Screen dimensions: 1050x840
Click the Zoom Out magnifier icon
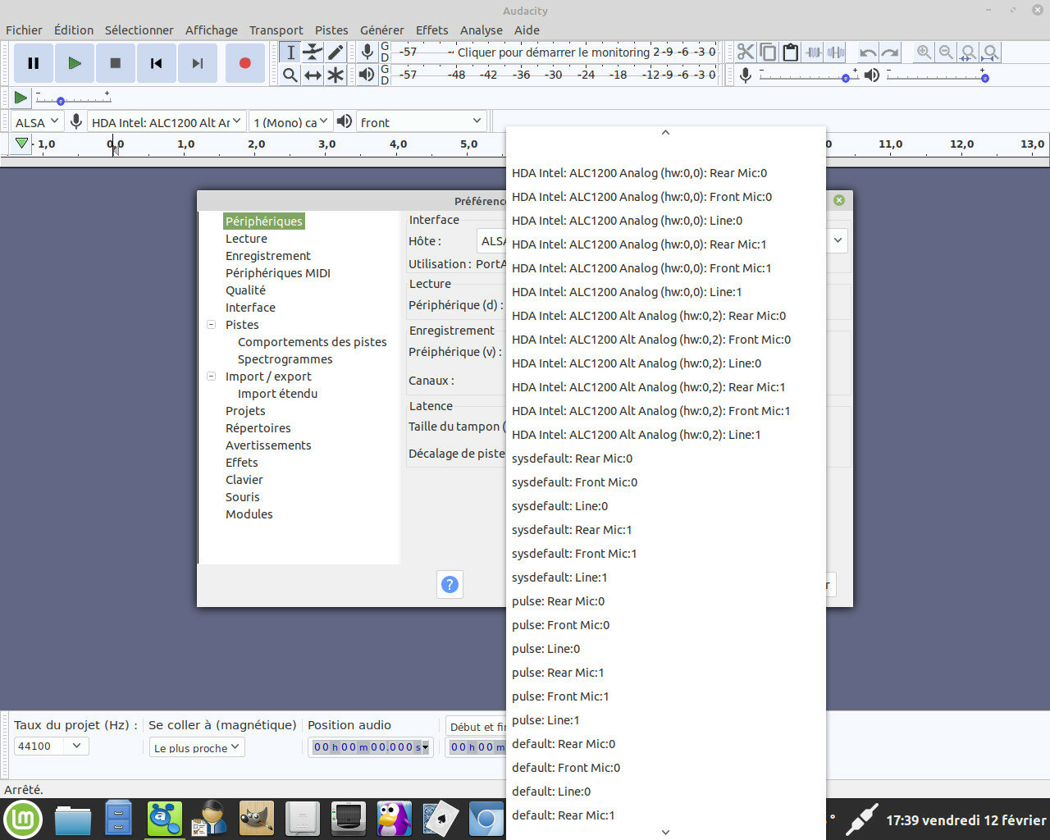coord(946,52)
